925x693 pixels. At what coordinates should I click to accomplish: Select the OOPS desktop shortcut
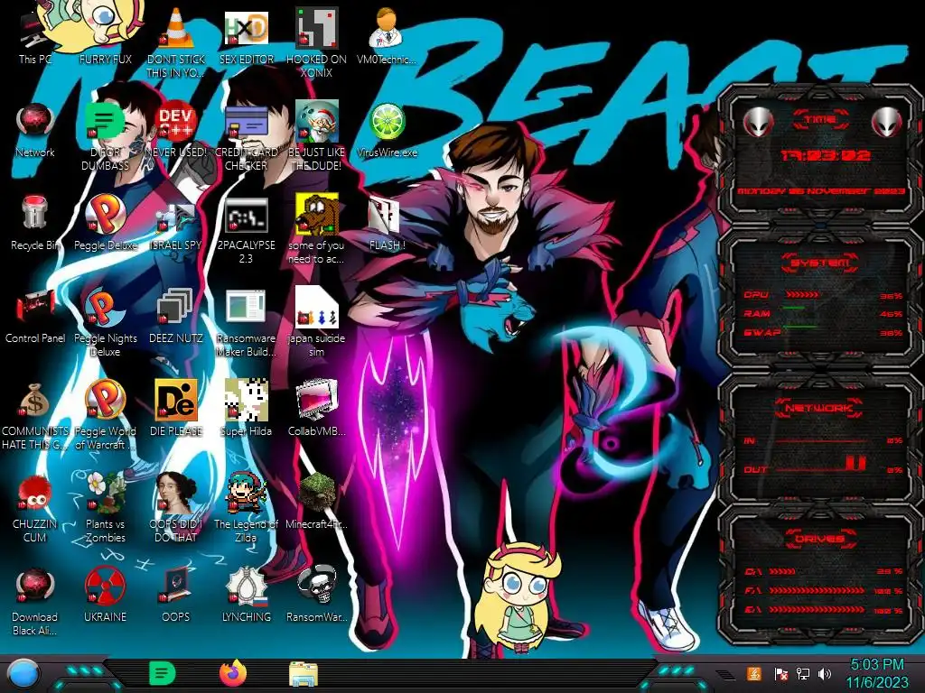point(176,596)
